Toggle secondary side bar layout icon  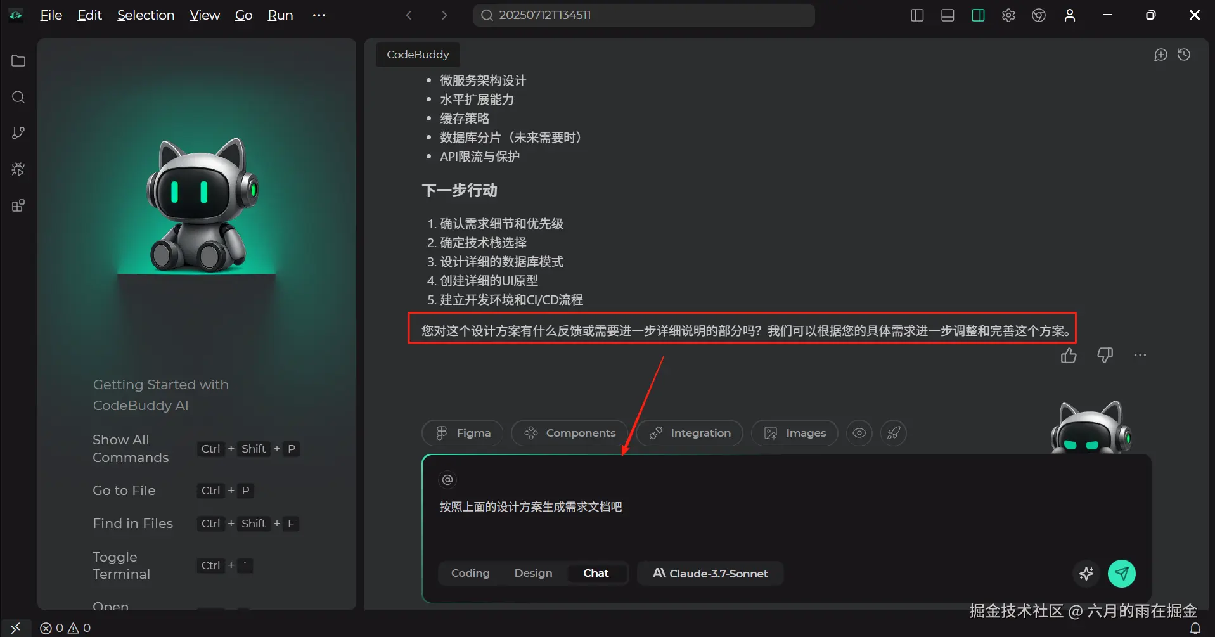[978, 15]
